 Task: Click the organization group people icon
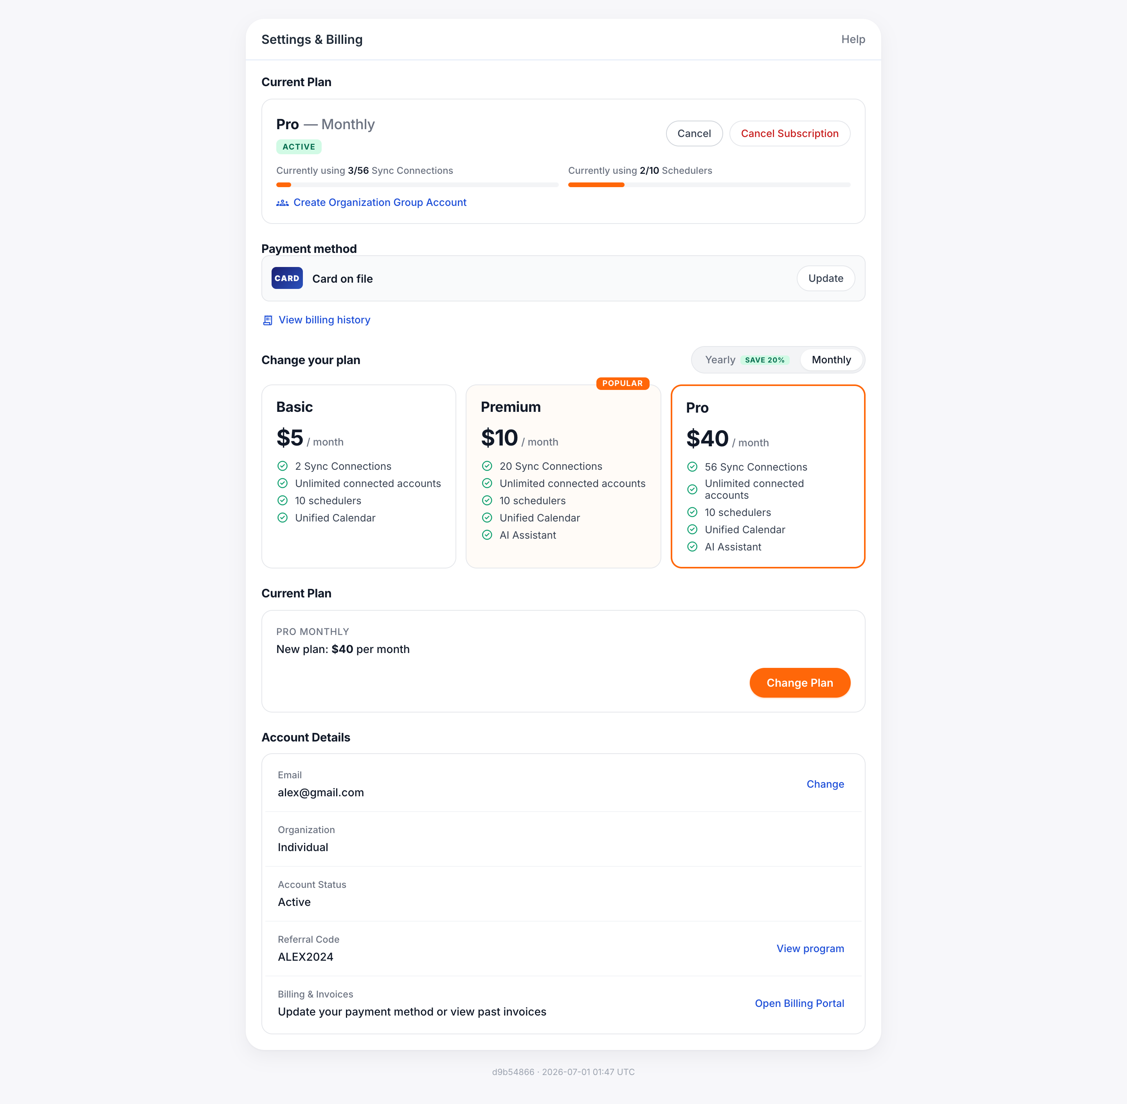point(282,202)
